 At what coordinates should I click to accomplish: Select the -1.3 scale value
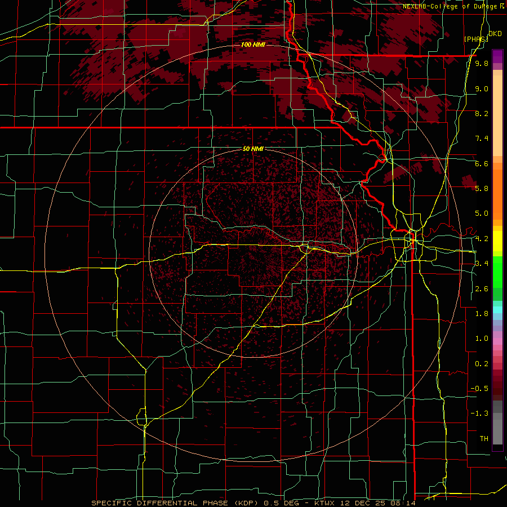(479, 413)
